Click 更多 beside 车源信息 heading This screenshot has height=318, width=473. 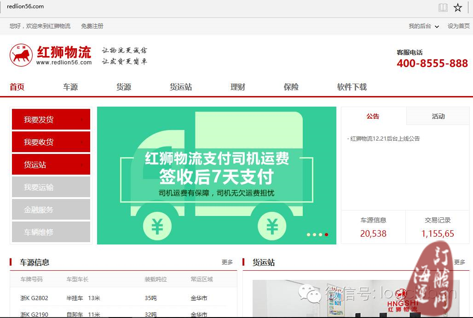coord(227,262)
